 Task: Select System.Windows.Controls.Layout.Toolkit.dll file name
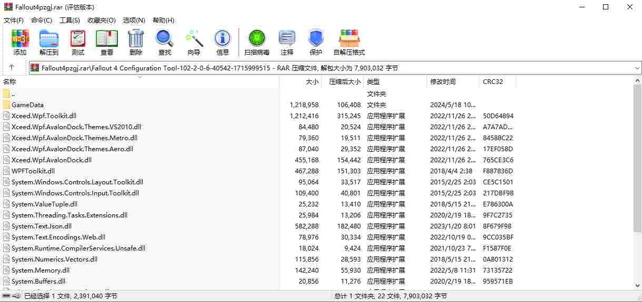(77, 182)
